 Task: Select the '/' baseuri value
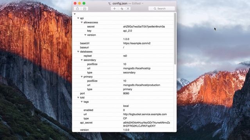[x=123, y=47]
